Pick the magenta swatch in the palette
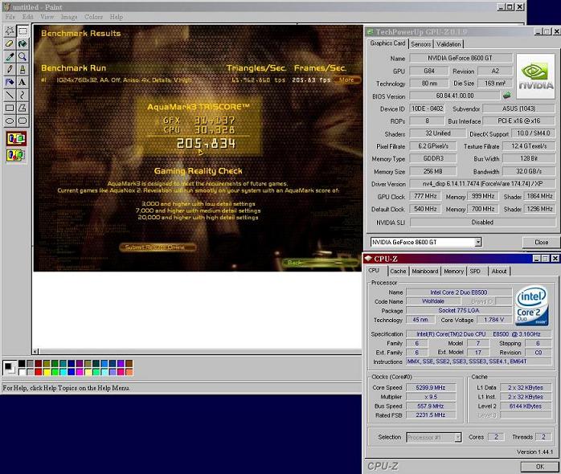The height and width of the screenshot is (474, 561). click(80, 372)
